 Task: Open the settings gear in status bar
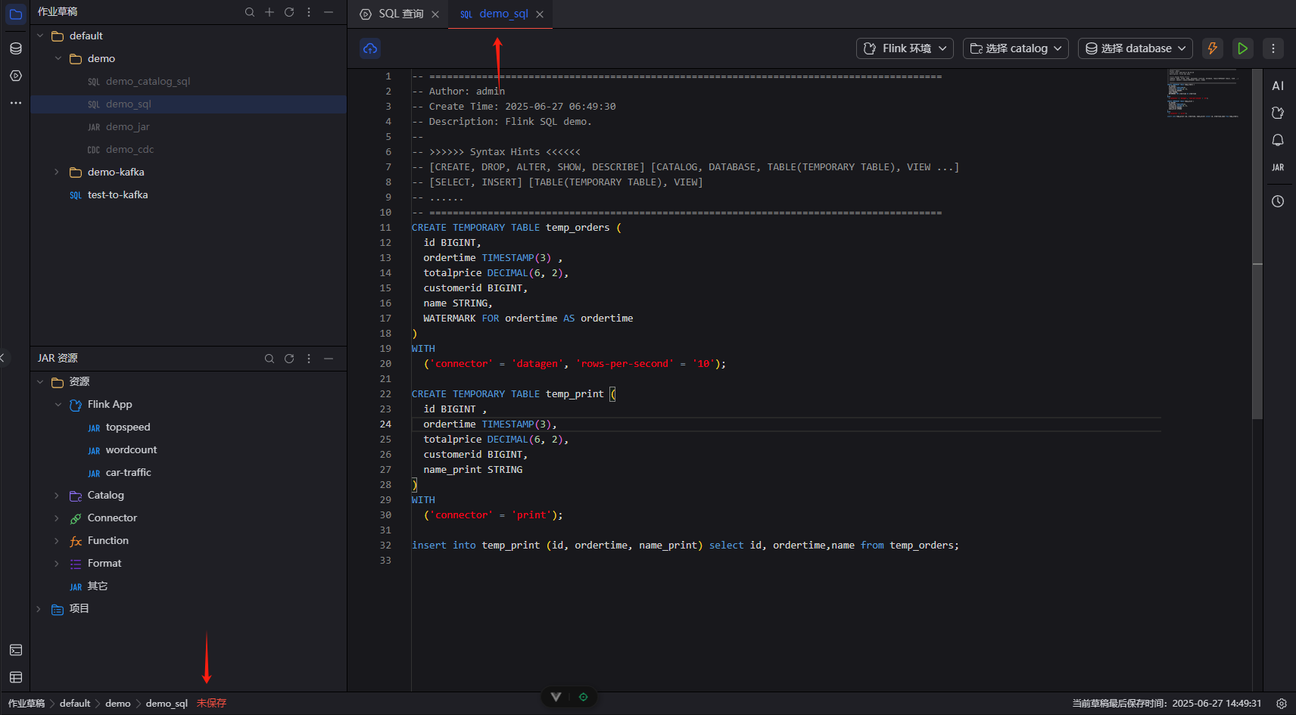tap(1281, 704)
